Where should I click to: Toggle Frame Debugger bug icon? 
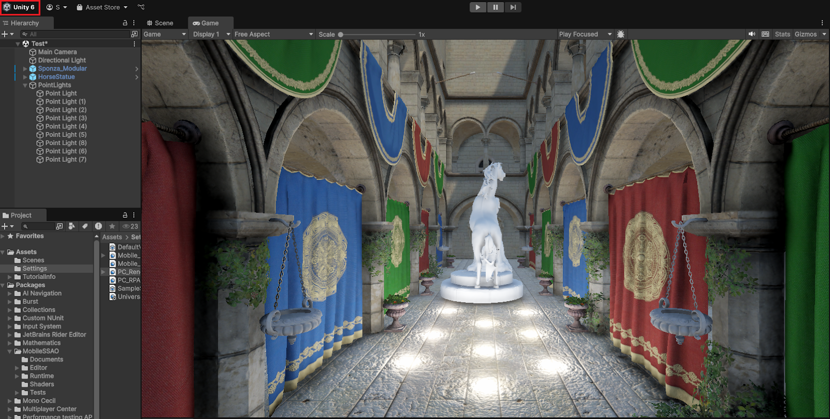pos(621,34)
